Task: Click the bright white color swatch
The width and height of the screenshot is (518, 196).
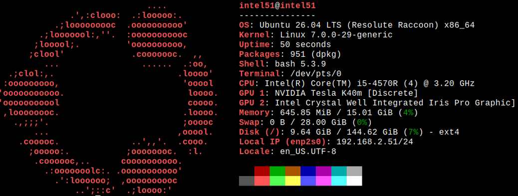Action: point(354,181)
